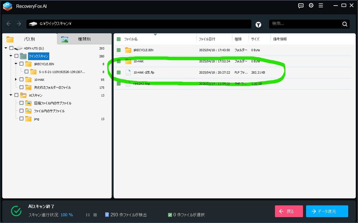This screenshot has height=223, width=358.
Task: Open the feedback chat icon in title bar
Action: click(301, 6)
